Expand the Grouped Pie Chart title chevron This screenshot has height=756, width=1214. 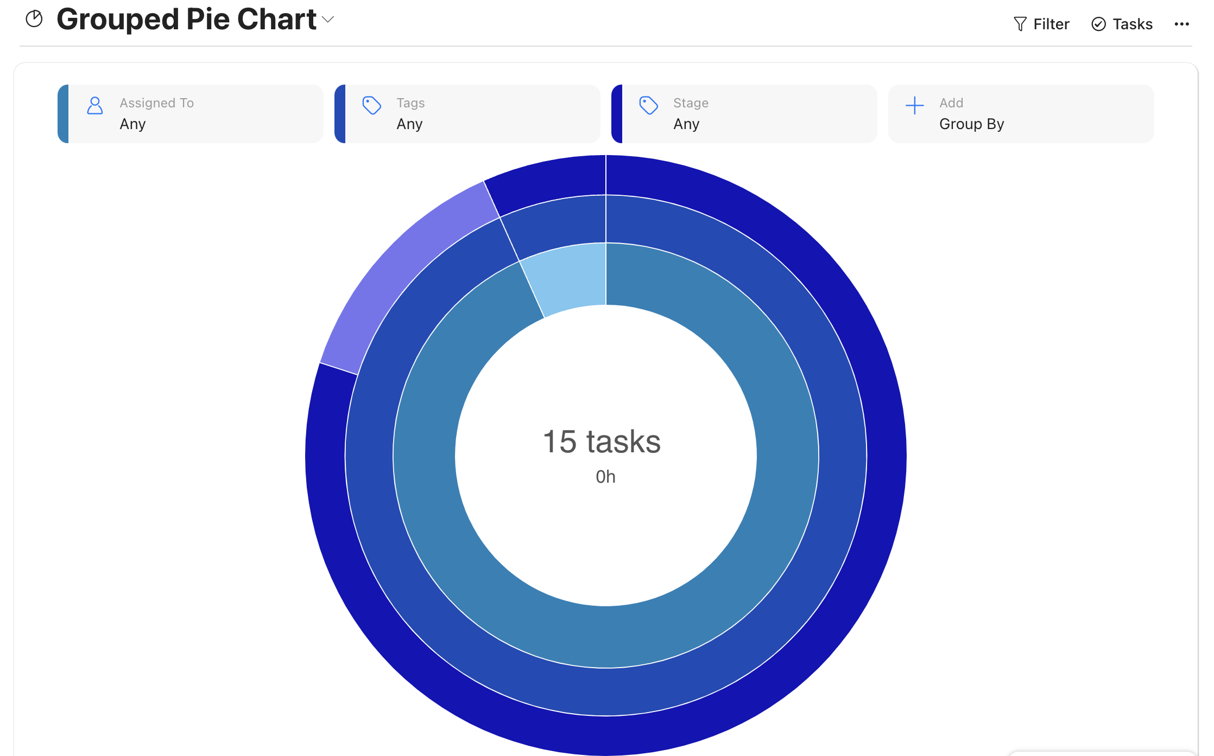click(x=328, y=20)
